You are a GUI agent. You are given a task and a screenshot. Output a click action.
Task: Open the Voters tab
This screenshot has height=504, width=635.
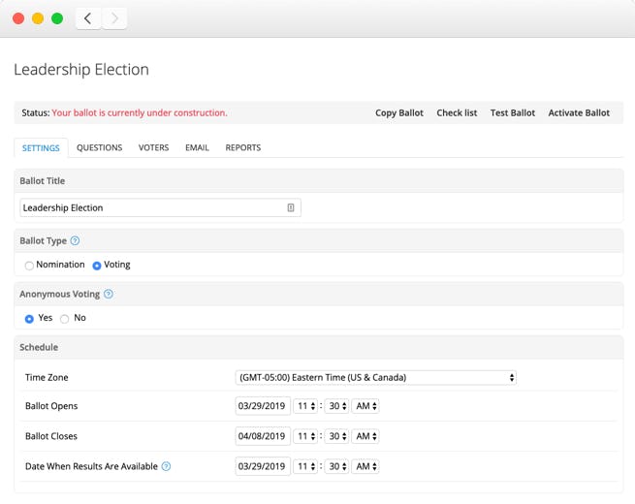tap(153, 148)
